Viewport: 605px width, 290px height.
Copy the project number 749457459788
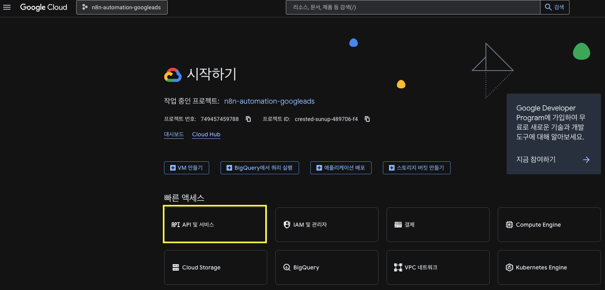pyautogui.click(x=248, y=119)
